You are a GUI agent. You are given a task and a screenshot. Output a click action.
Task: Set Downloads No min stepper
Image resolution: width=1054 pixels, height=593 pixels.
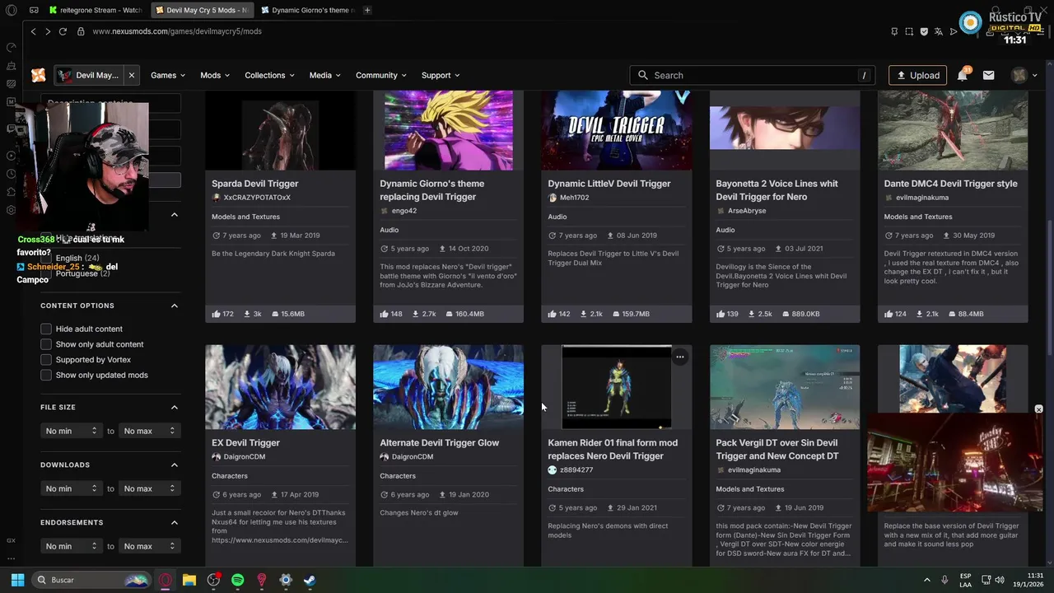pyautogui.click(x=71, y=488)
